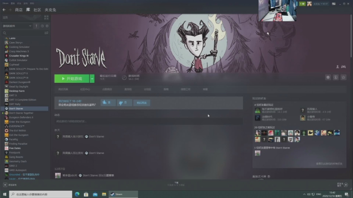This screenshot has width=353, height=198.
Task: Select Darkest Dungeon in library list
Action: (20, 82)
